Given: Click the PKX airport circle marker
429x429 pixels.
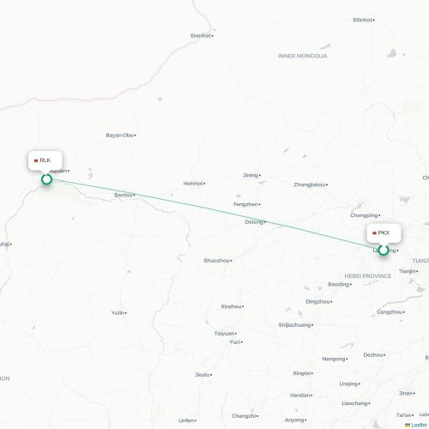Looking at the screenshot, I should 384,250.
